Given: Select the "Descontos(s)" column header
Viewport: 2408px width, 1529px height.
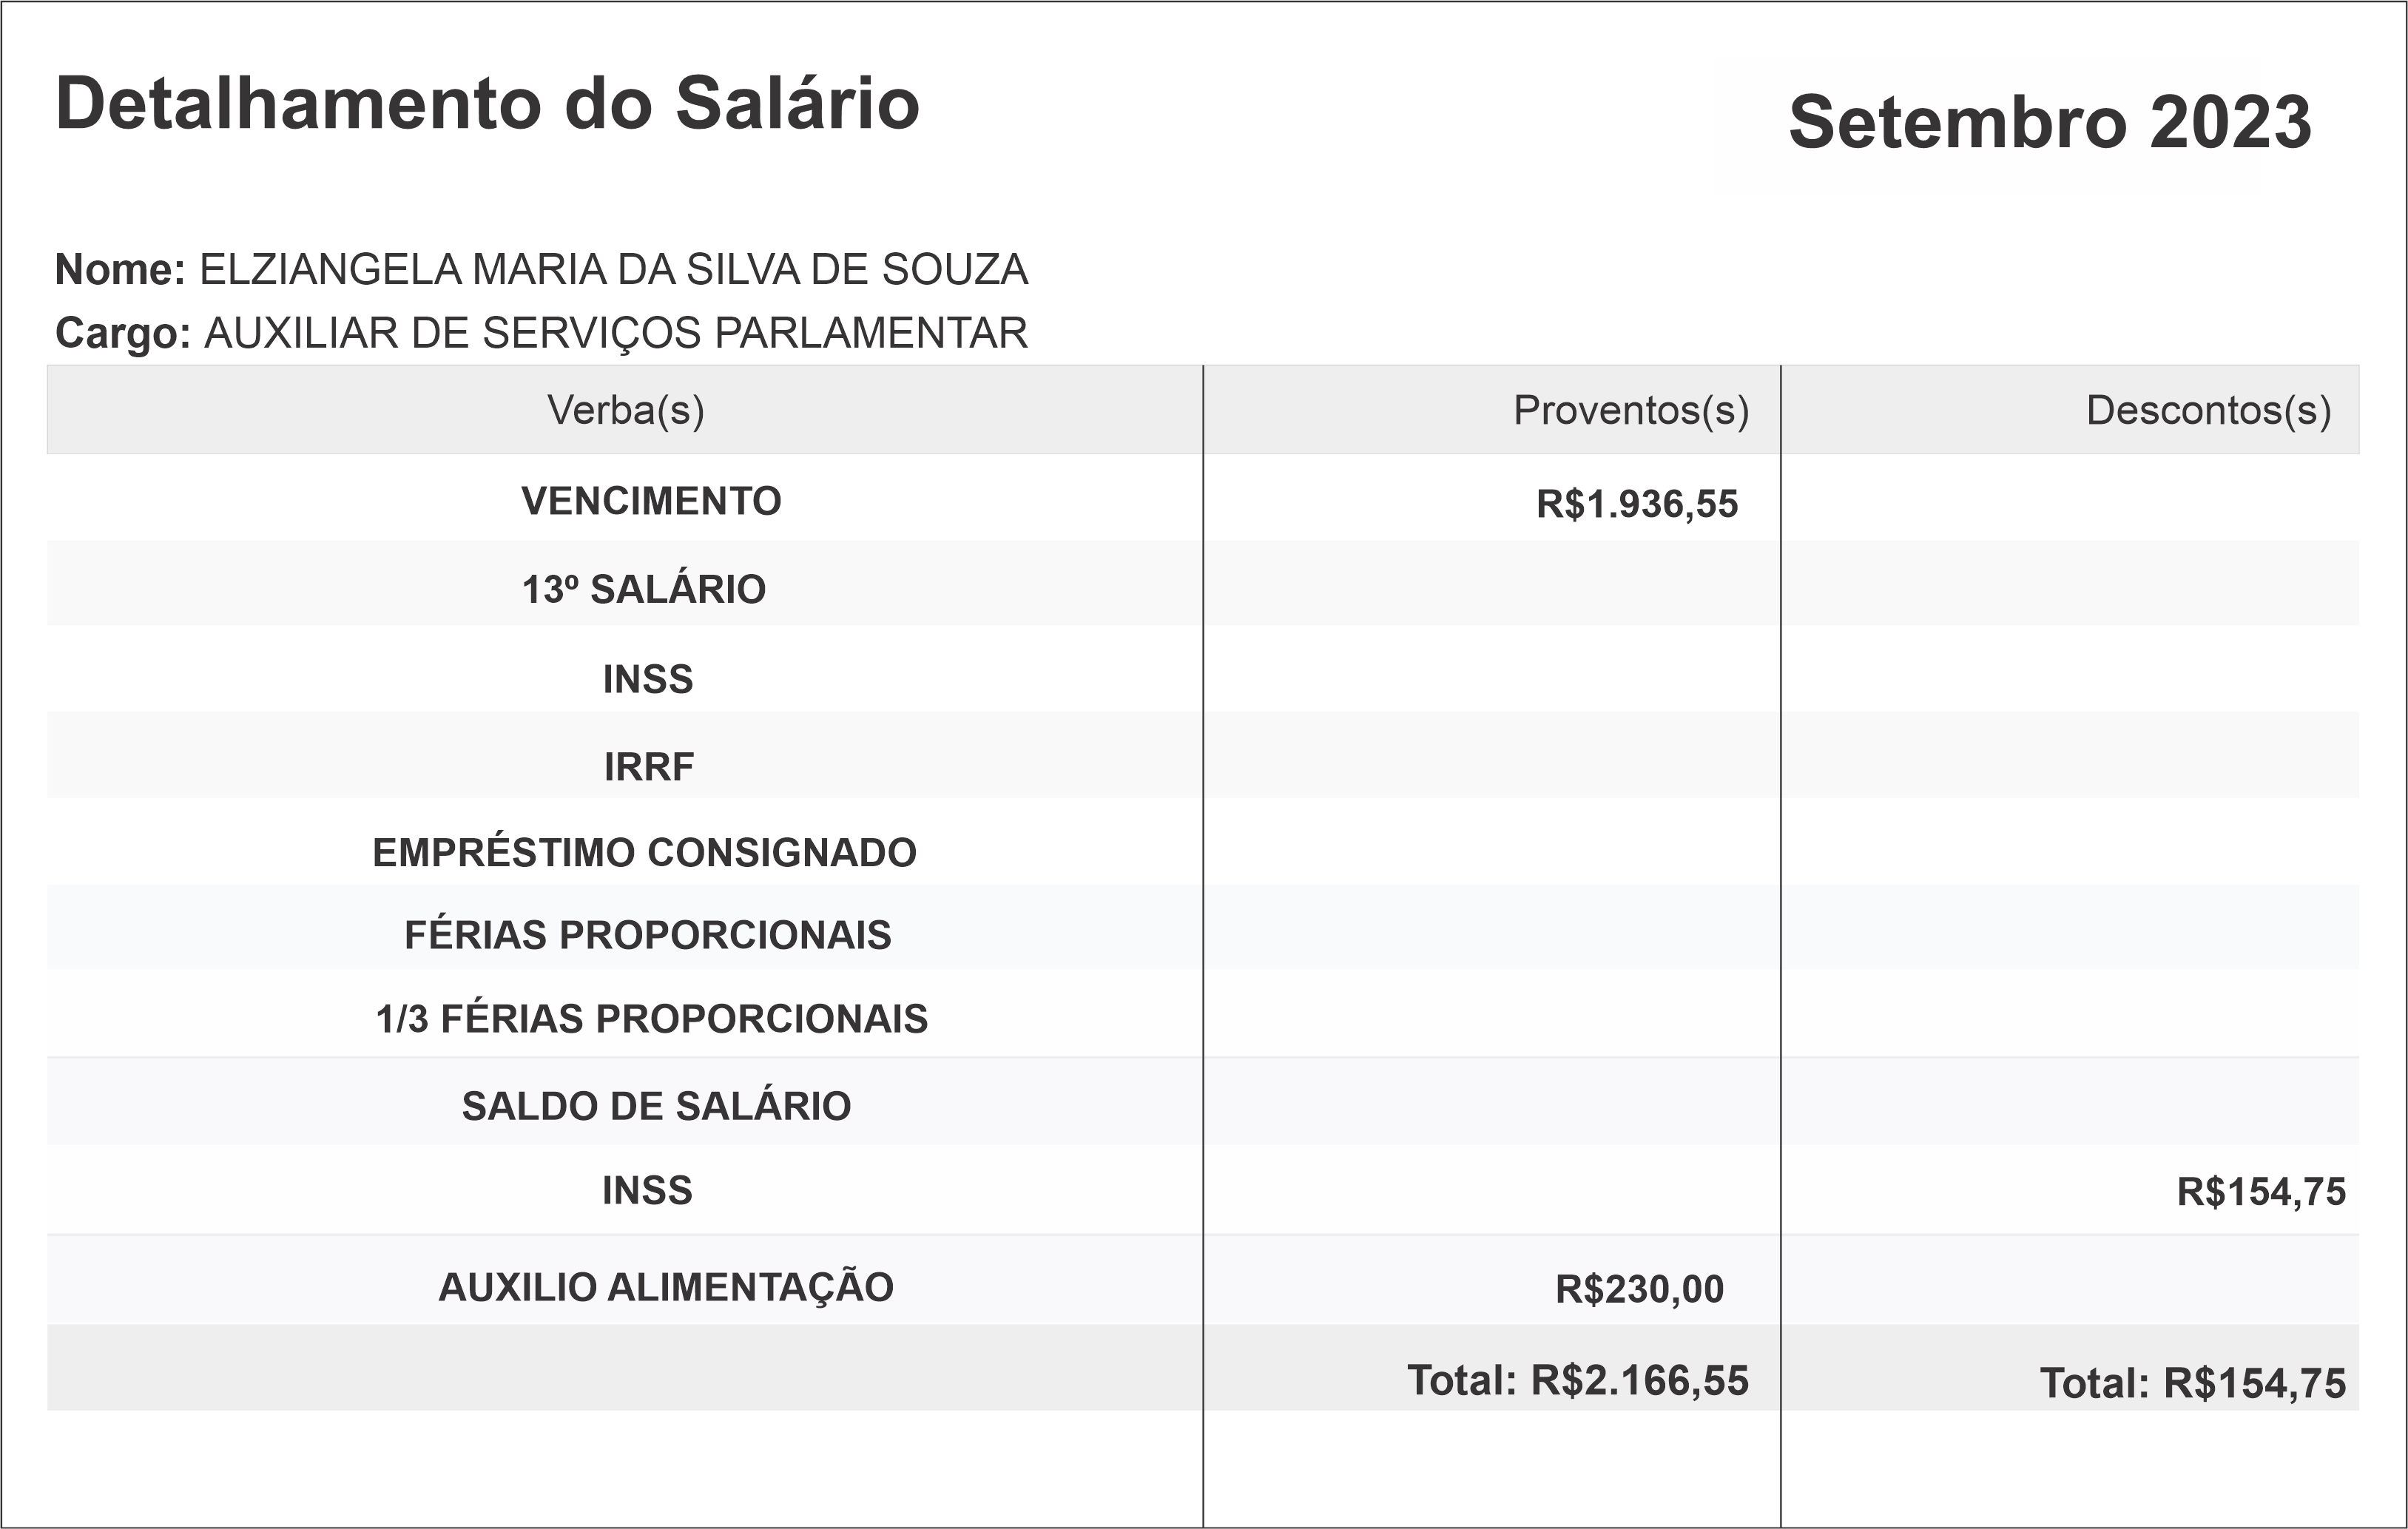Looking at the screenshot, I should pos(2208,410).
